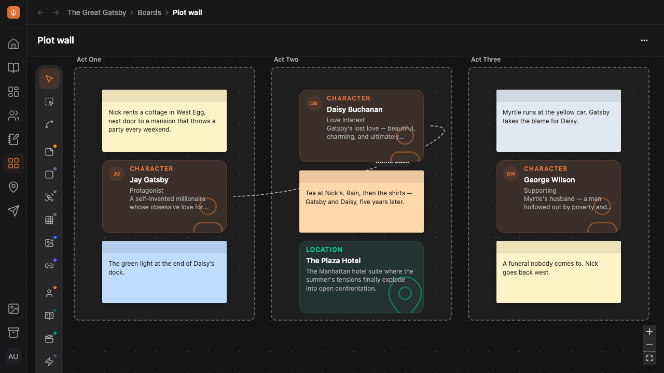Image resolution: width=664 pixels, height=373 pixels.
Task: Select the Daisy Buchanan character card
Action: point(362,126)
